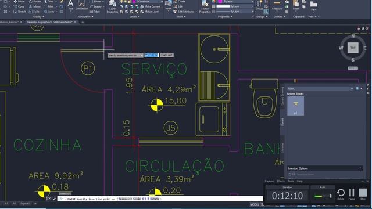Open the Insert block tool
This screenshot has height=209, width=372.
pos(169,5)
